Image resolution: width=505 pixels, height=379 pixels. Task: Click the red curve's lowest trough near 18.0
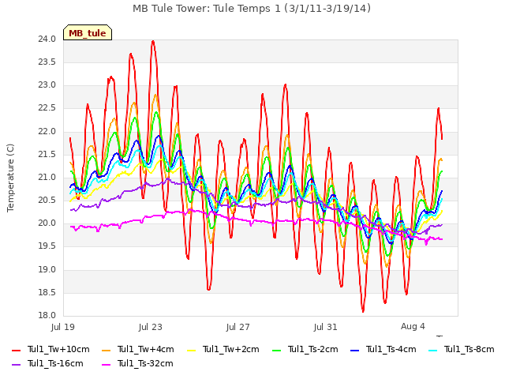point(363,311)
